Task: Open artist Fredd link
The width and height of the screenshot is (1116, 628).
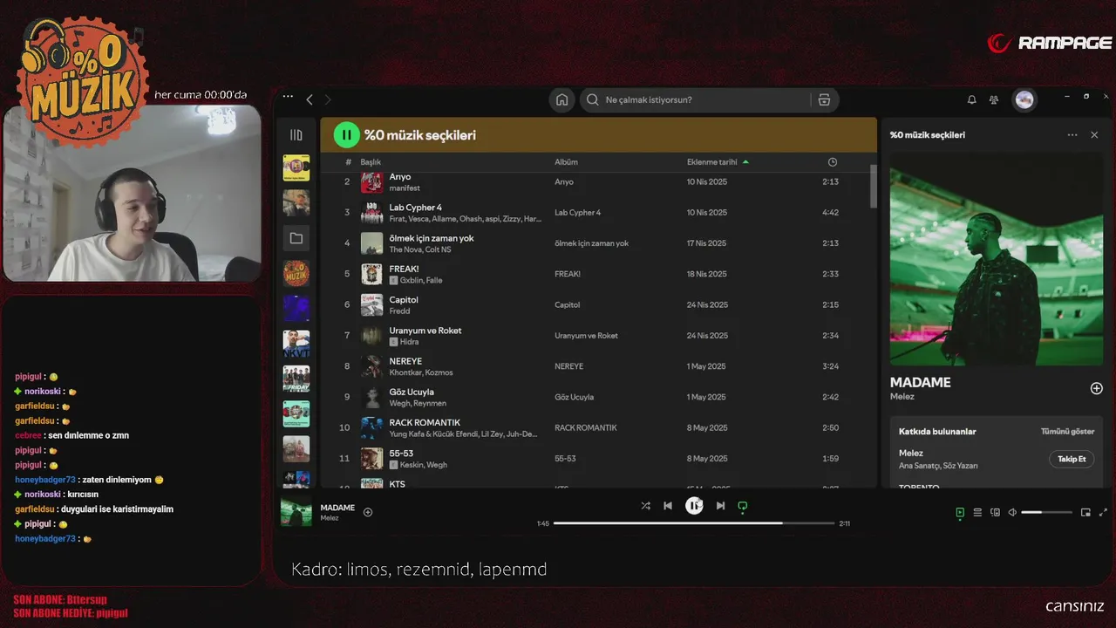Action: pos(399,311)
